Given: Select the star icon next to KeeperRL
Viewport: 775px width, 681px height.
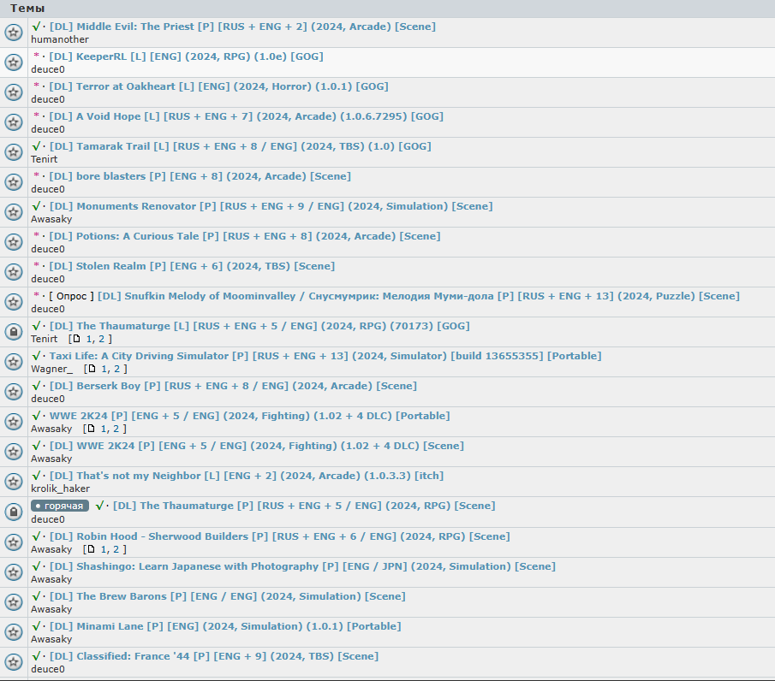Looking at the screenshot, I should (14, 62).
